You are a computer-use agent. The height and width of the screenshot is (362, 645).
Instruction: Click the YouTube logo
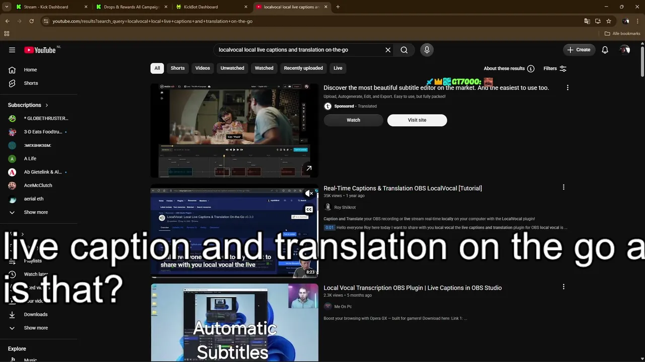40,50
